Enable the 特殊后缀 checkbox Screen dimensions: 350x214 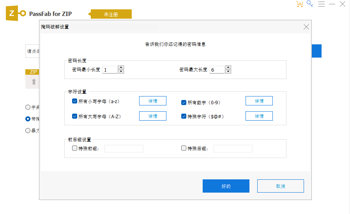[x=184, y=148]
